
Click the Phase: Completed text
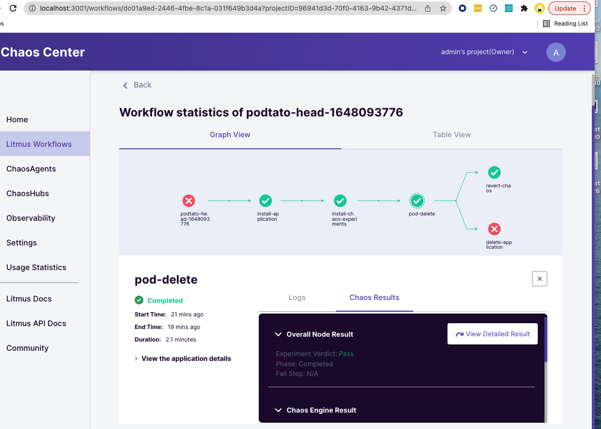304,364
